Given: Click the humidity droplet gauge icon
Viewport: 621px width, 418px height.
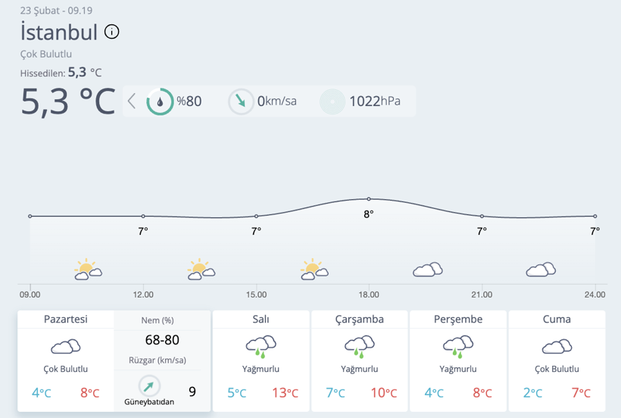Looking at the screenshot, I should pos(160,101).
